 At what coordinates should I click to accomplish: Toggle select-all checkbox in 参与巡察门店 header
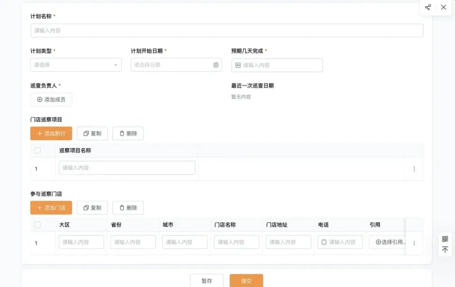tap(37, 225)
